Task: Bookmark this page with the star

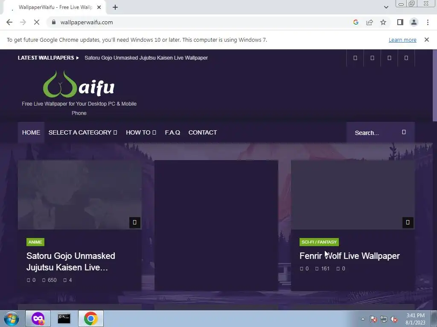Action: (383, 22)
